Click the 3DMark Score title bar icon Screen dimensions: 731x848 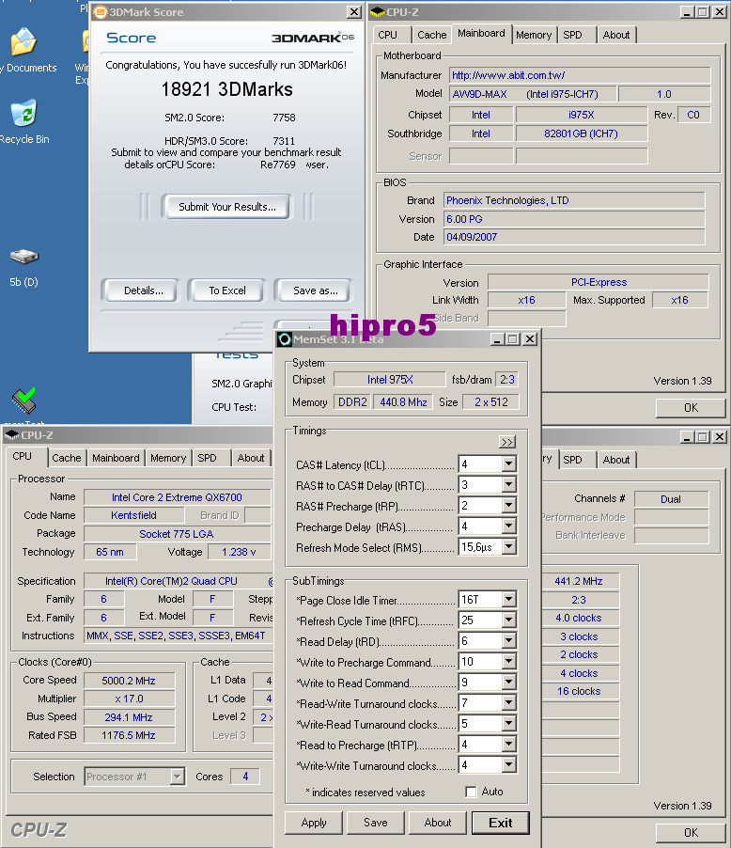point(100,12)
